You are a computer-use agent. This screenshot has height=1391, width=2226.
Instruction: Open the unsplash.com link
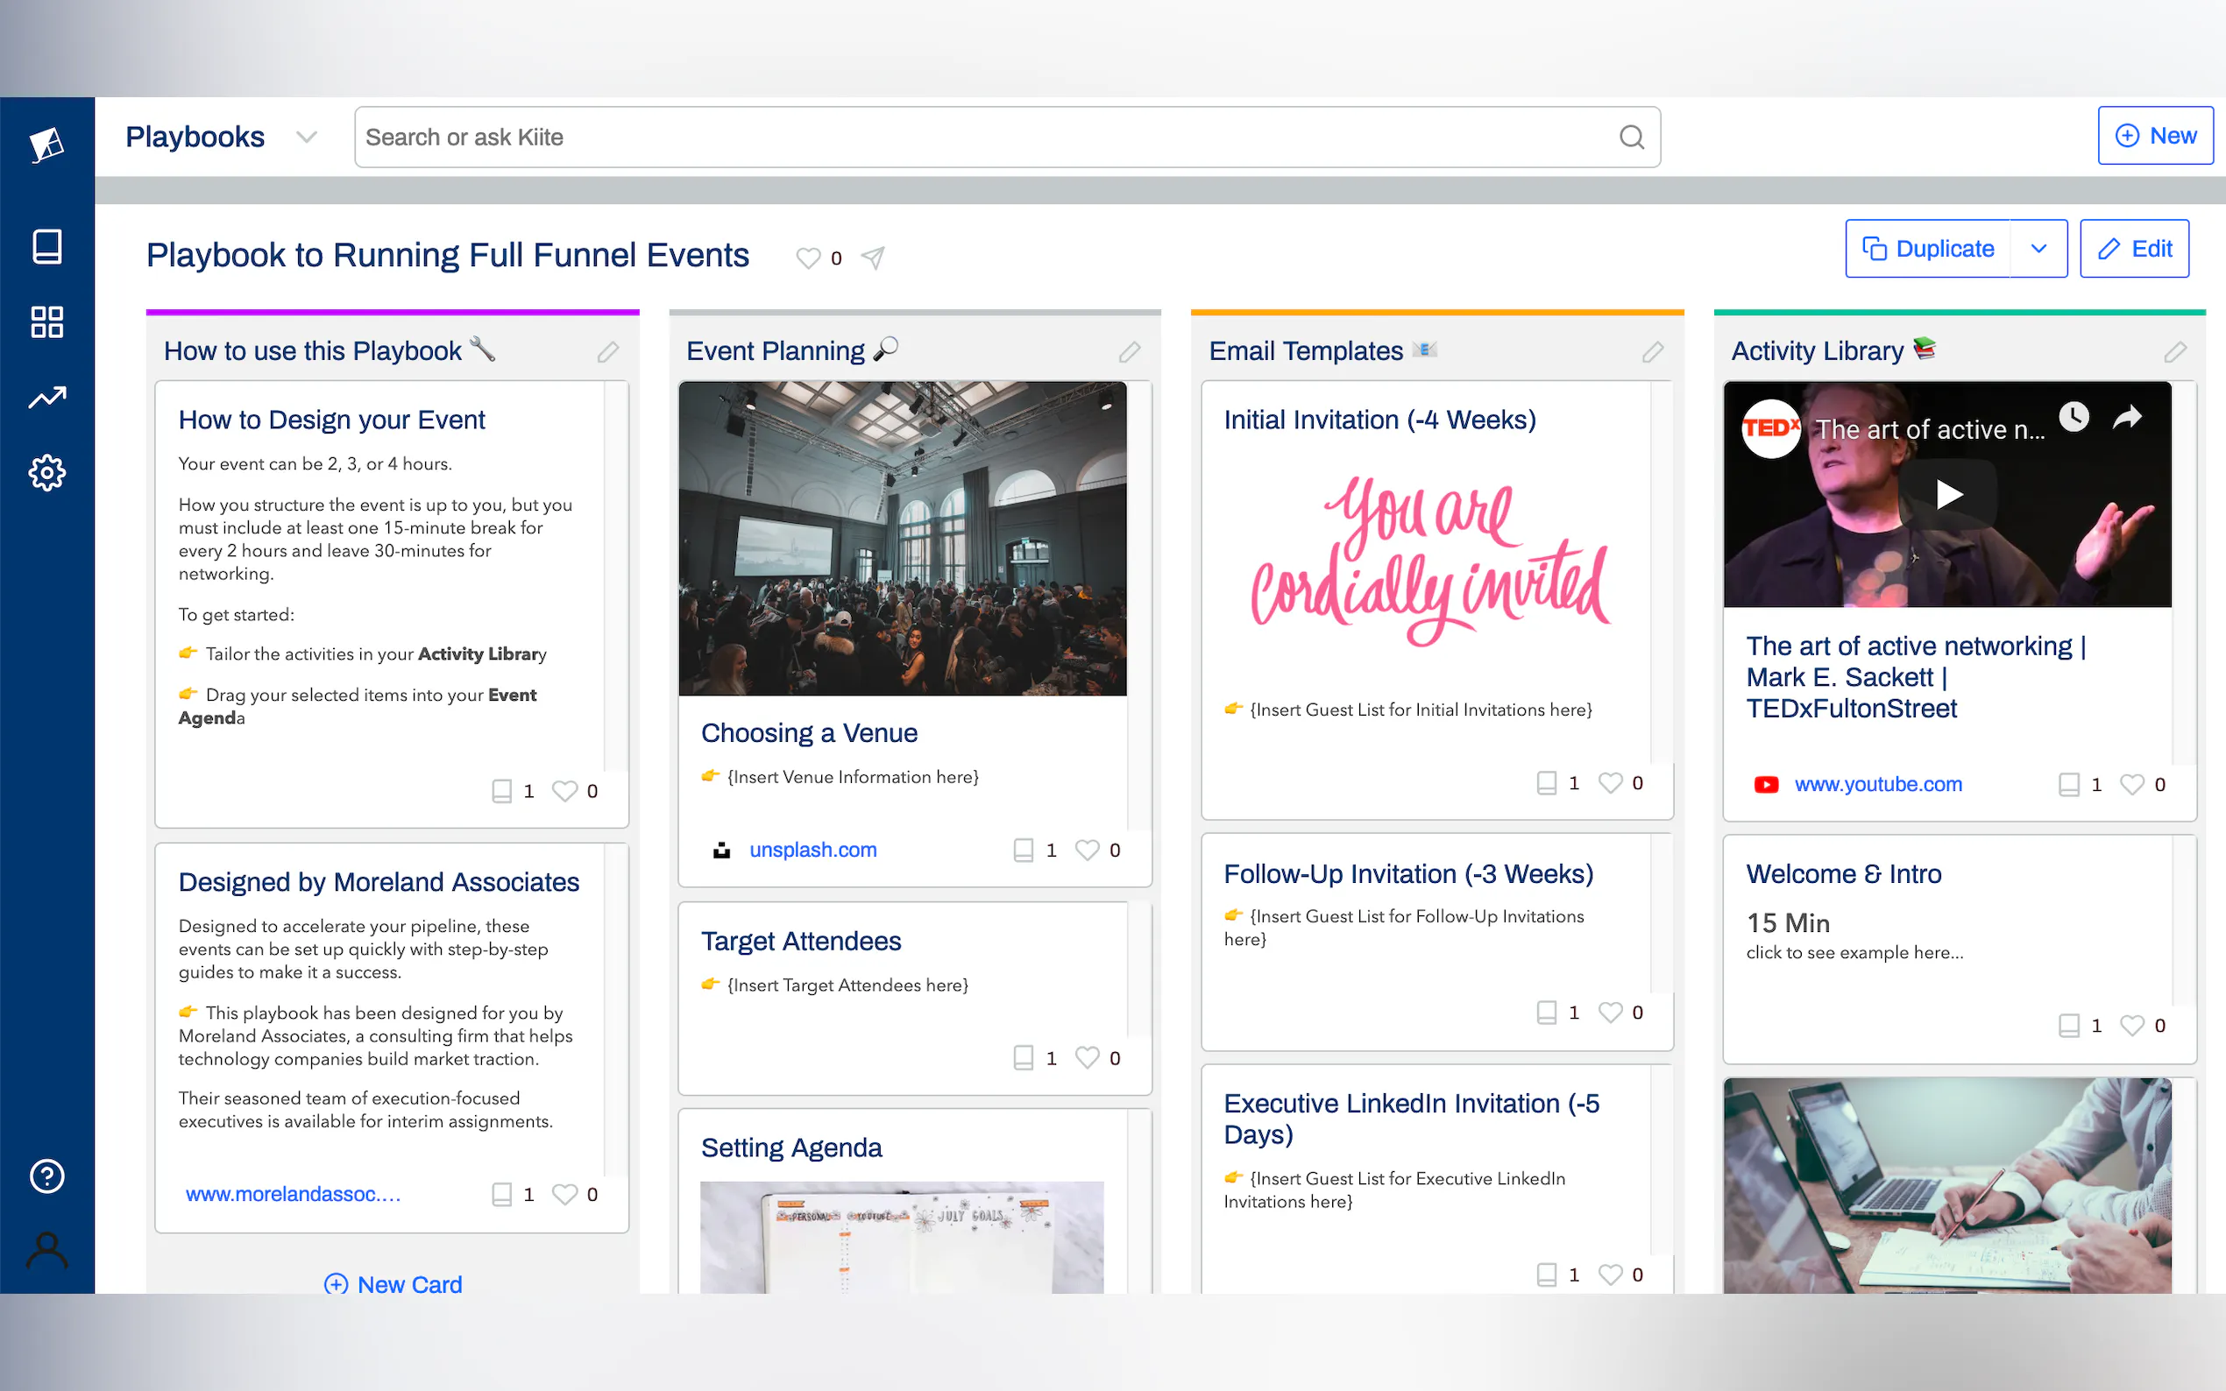[812, 850]
